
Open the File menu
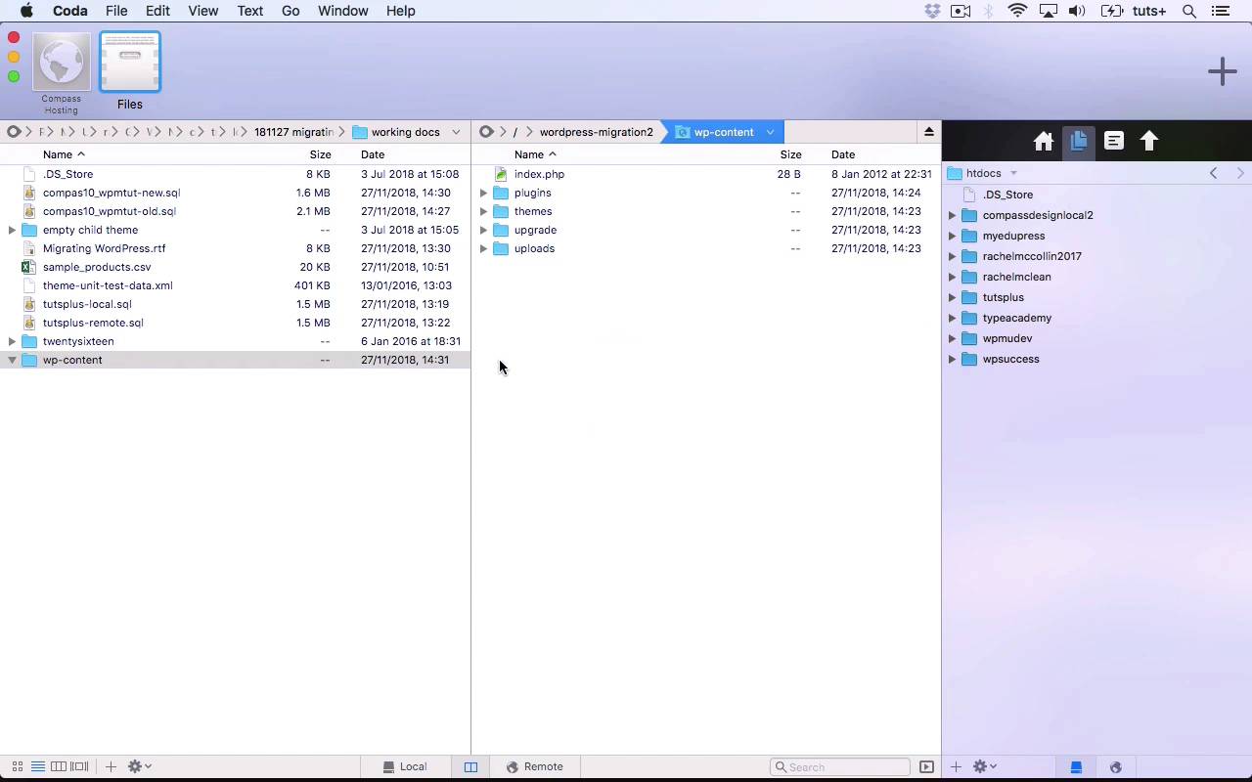point(116,11)
